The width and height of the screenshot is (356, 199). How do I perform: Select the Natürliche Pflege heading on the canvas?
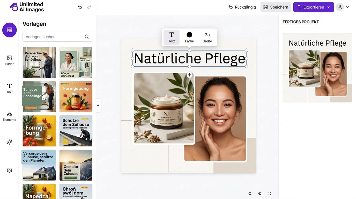[x=189, y=58]
